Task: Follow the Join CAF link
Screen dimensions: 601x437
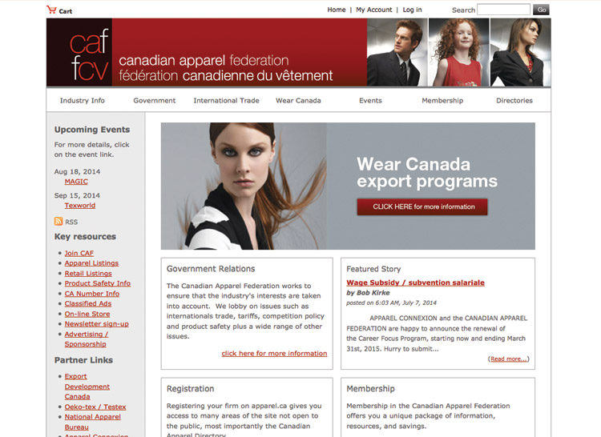Action: pyautogui.click(x=79, y=253)
